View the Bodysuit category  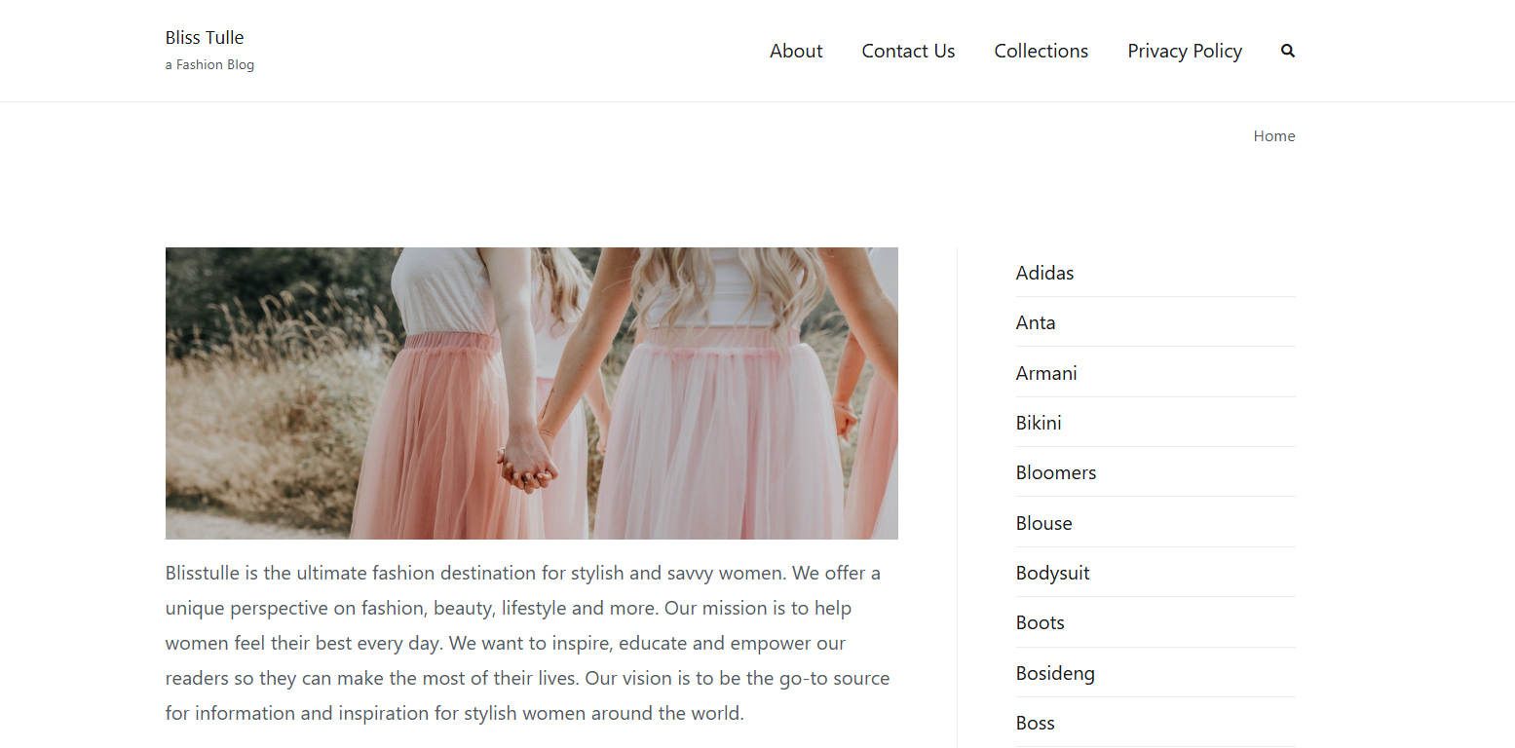pyautogui.click(x=1052, y=573)
